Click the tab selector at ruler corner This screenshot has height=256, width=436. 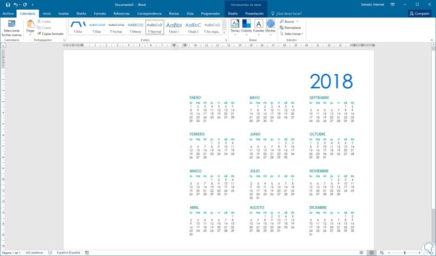(3, 45)
